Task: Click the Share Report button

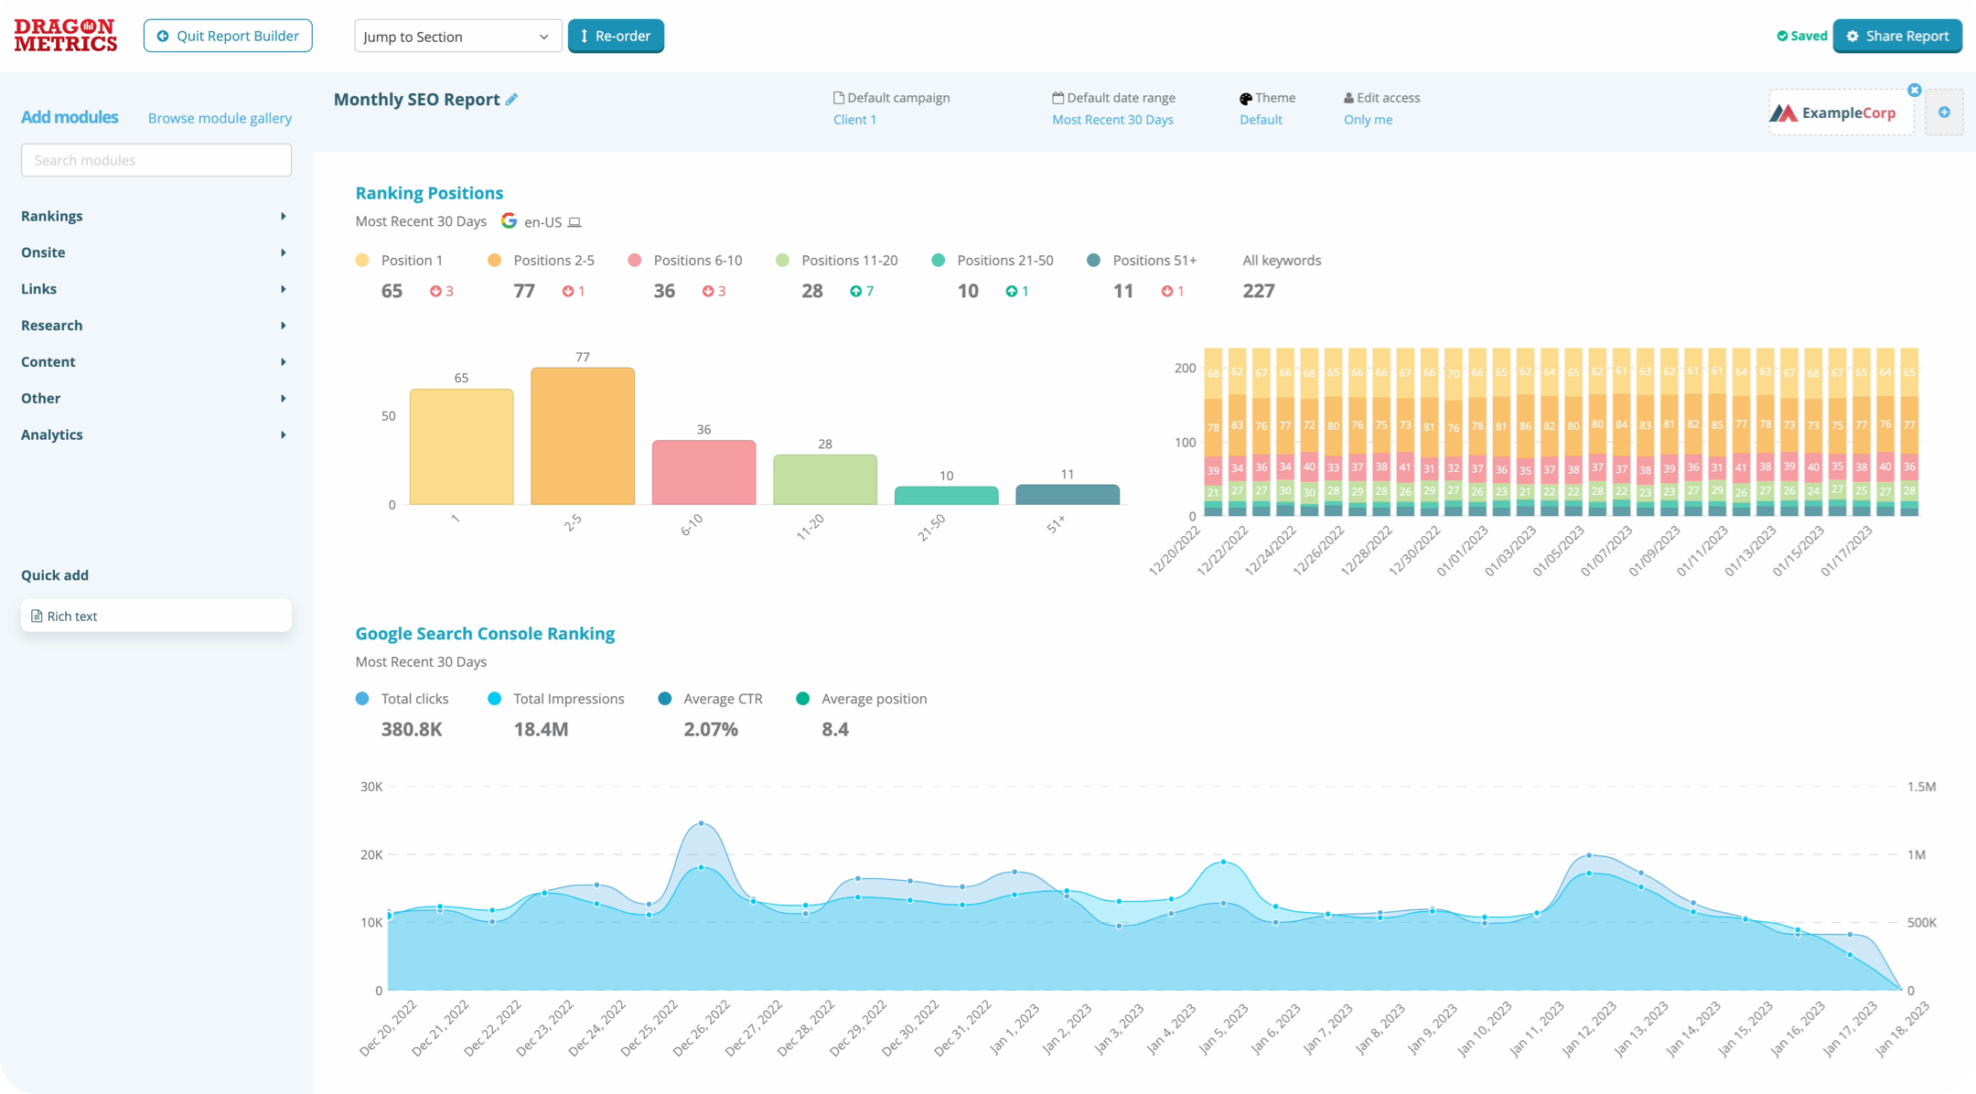Action: (1897, 37)
